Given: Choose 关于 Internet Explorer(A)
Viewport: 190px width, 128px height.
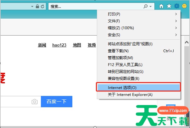Looking at the screenshot, I should click(x=139, y=95).
